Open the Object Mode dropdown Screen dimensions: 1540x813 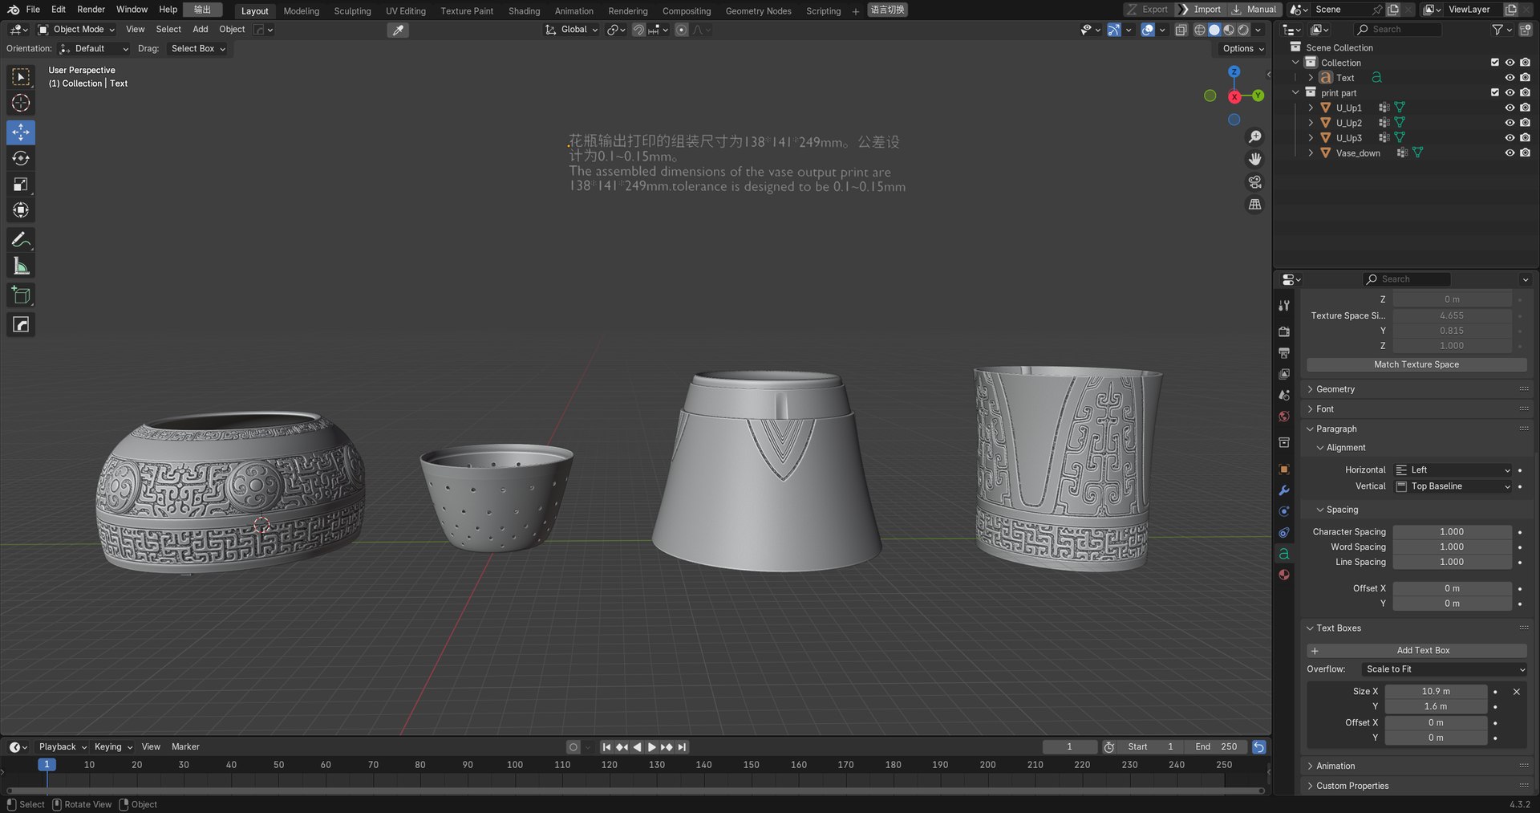tap(77, 30)
